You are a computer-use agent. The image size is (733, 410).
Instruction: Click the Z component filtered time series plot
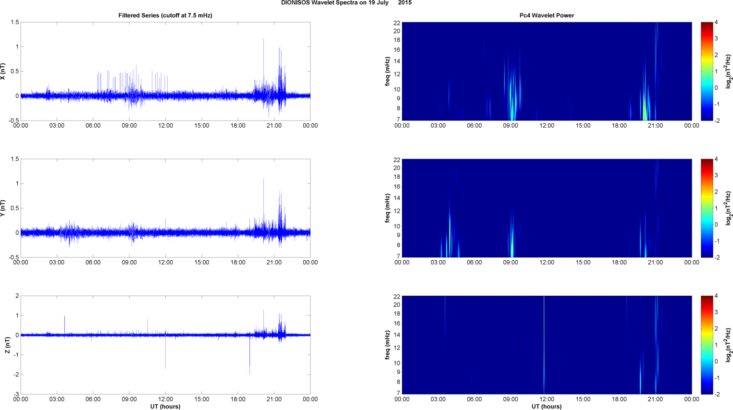coord(165,345)
